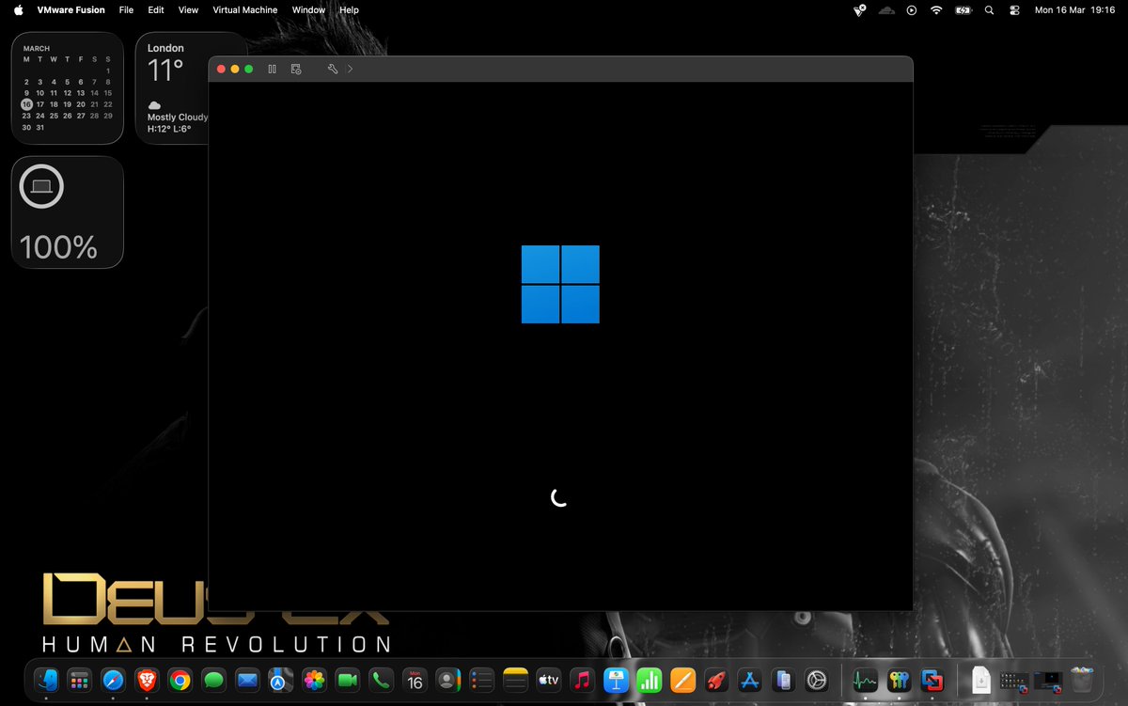1128x706 pixels.
Task: Open Launchpad from the Dock
Action: point(79,679)
